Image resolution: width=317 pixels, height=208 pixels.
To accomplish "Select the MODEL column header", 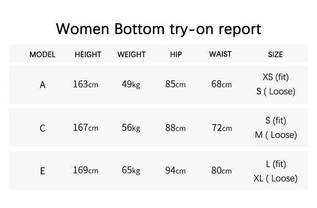I will click(42, 54).
